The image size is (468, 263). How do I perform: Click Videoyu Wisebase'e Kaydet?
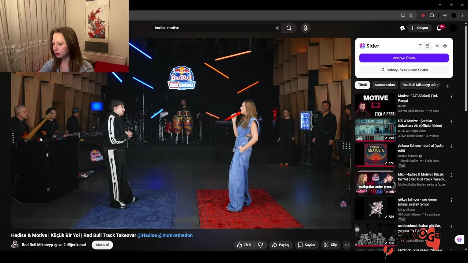point(404,69)
